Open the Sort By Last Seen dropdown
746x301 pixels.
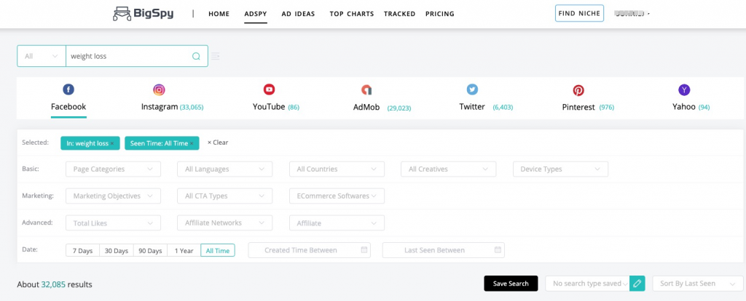coord(697,284)
